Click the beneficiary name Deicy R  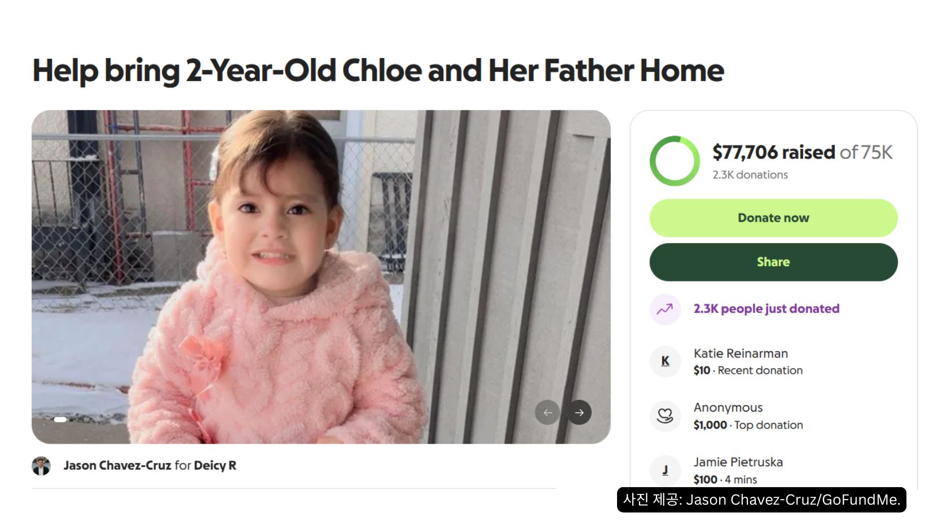tap(215, 466)
